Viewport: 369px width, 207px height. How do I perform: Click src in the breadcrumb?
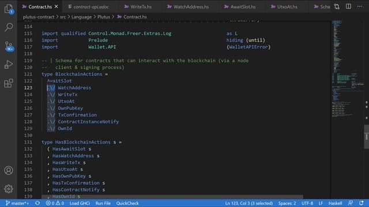(x=63, y=17)
